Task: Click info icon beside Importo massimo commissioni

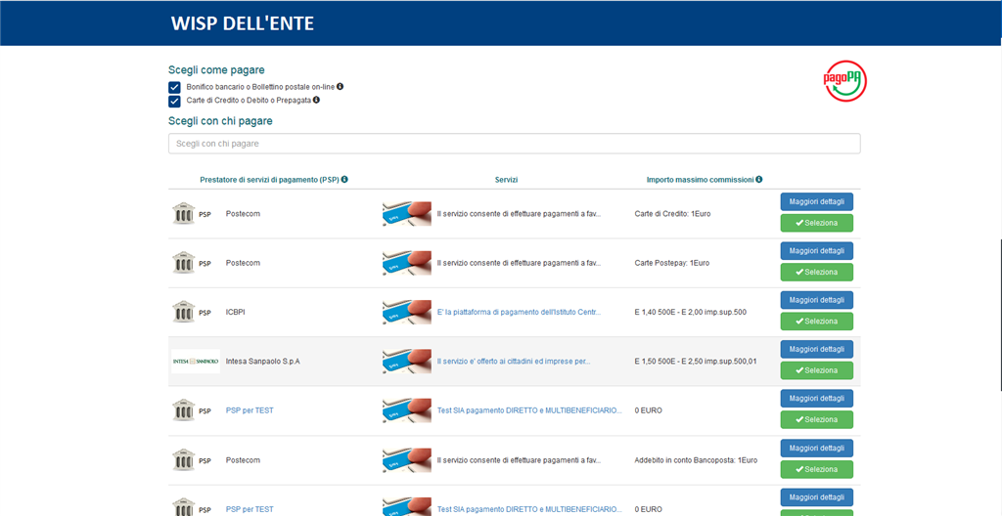Action: pos(759,180)
